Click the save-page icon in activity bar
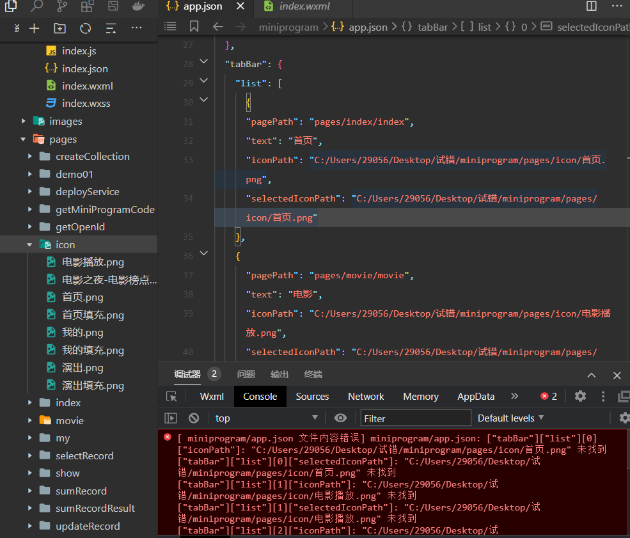The width and height of the screenshot is (630, 538). point(113,6)
